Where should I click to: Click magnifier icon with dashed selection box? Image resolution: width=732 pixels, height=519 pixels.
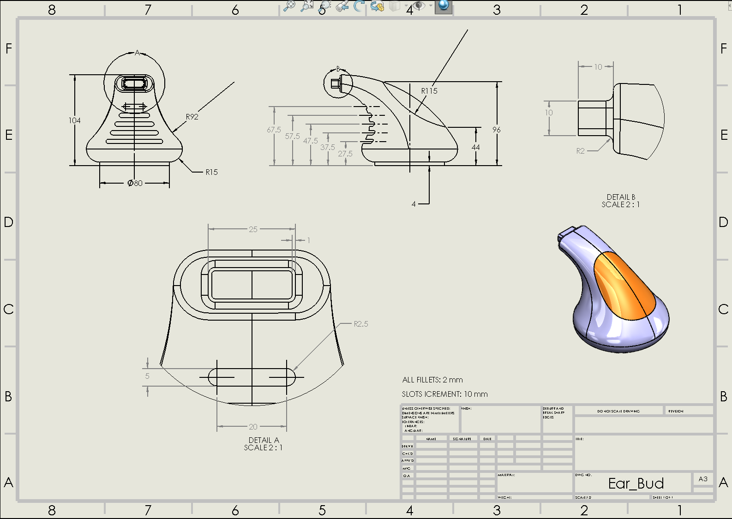[324, 6]
